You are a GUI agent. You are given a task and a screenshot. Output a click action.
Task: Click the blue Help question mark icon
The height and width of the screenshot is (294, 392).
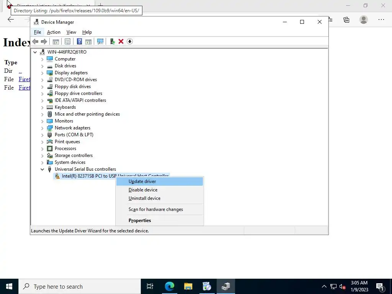coord(79,41)
